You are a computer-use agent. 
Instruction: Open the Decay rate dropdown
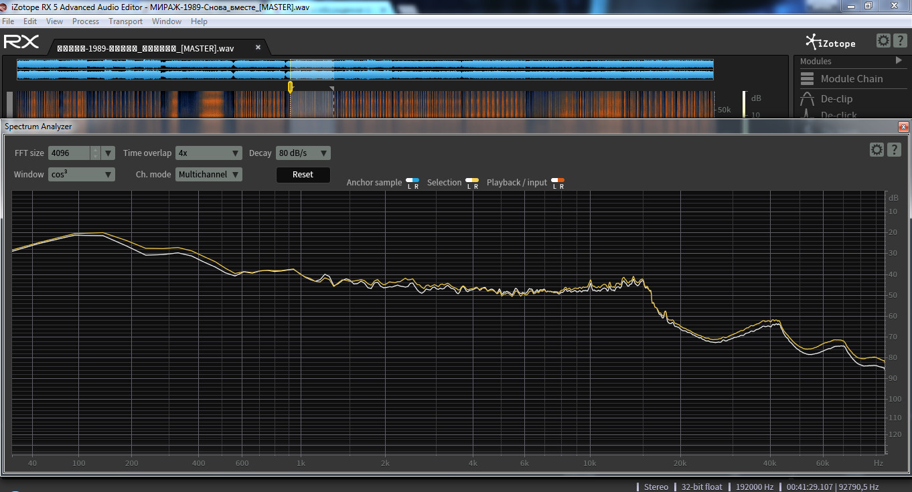303,153
